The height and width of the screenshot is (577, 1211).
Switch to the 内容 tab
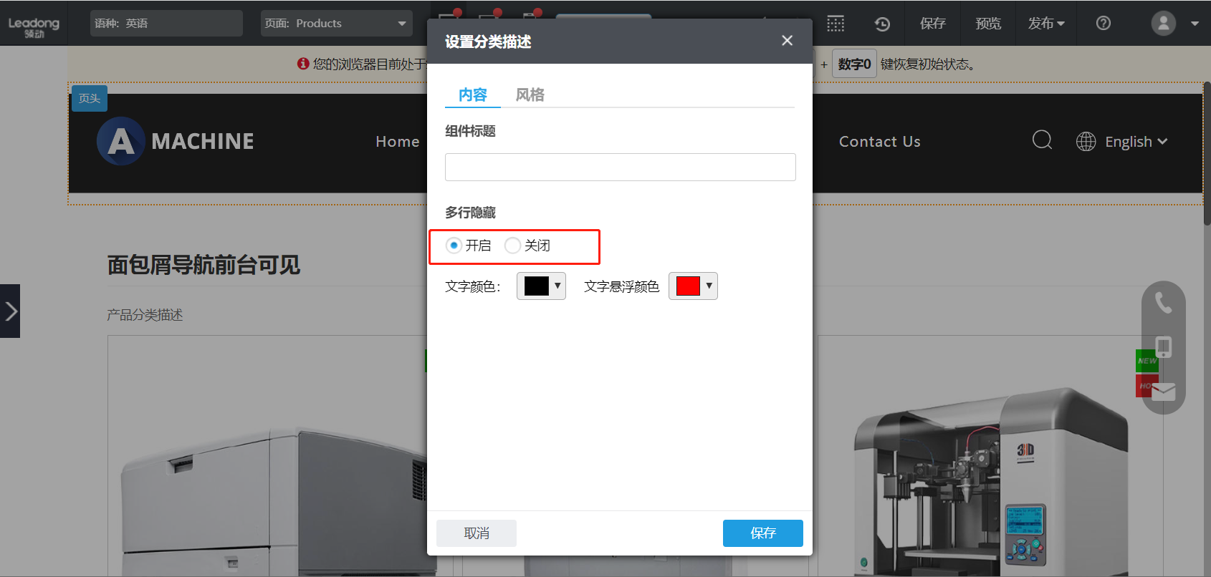(472, 94)
